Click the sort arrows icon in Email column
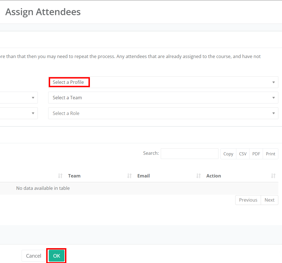 coord(199,176)
